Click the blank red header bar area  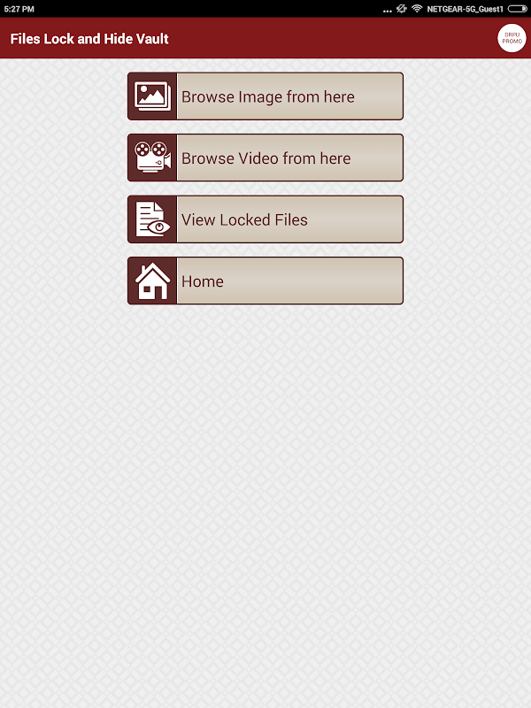(335, 38)
